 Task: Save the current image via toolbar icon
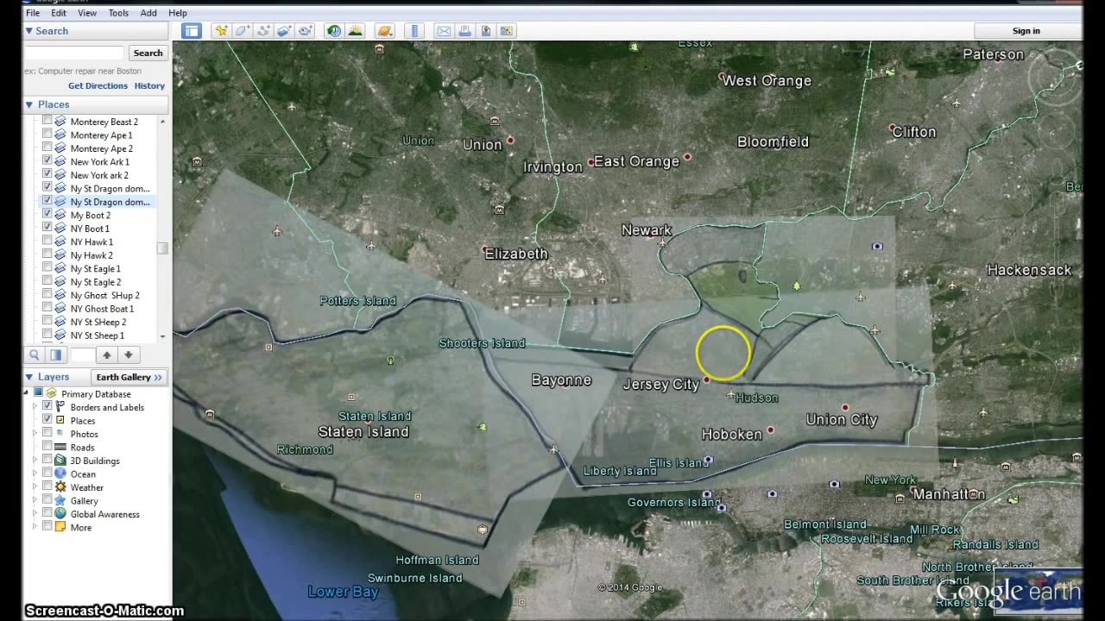point(485,31)
